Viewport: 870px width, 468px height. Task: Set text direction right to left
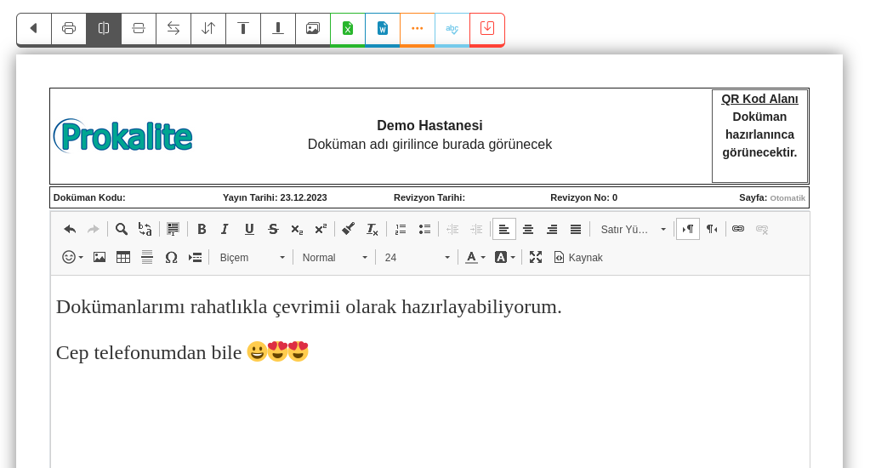click(712, 229)
